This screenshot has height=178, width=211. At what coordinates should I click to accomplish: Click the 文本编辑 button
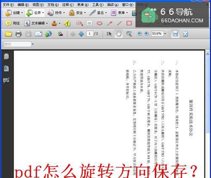(x=36, y=23)
